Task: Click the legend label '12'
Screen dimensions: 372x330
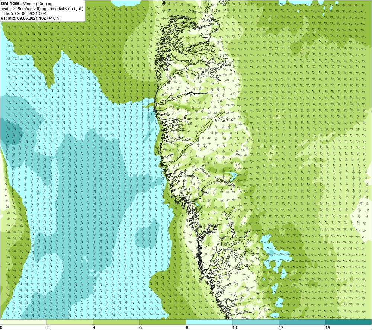Action: click(281, 328)
